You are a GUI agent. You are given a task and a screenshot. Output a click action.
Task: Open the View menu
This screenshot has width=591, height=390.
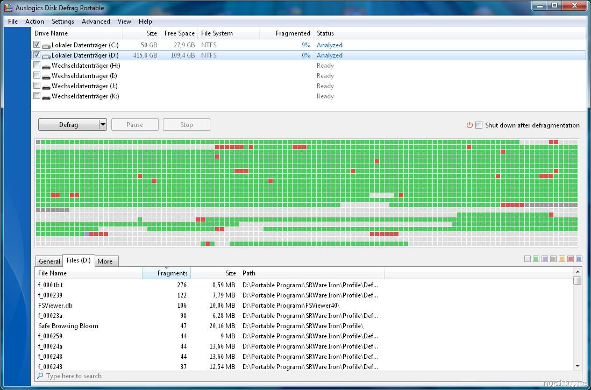click(x=124, y=22)
